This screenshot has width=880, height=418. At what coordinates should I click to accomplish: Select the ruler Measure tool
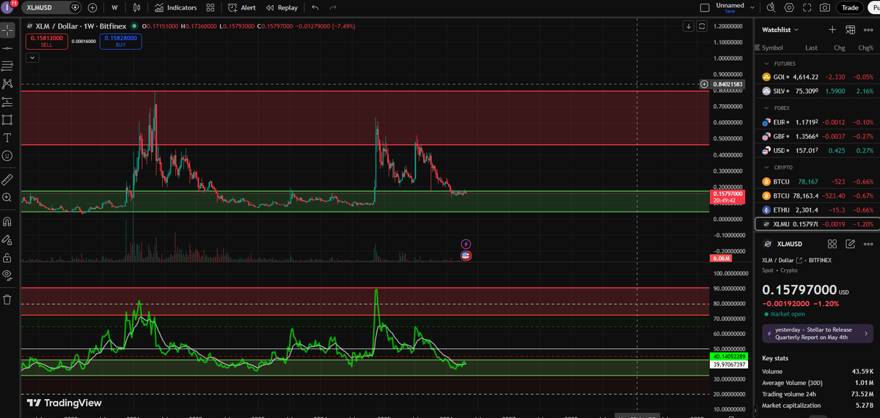pos(7,179)
